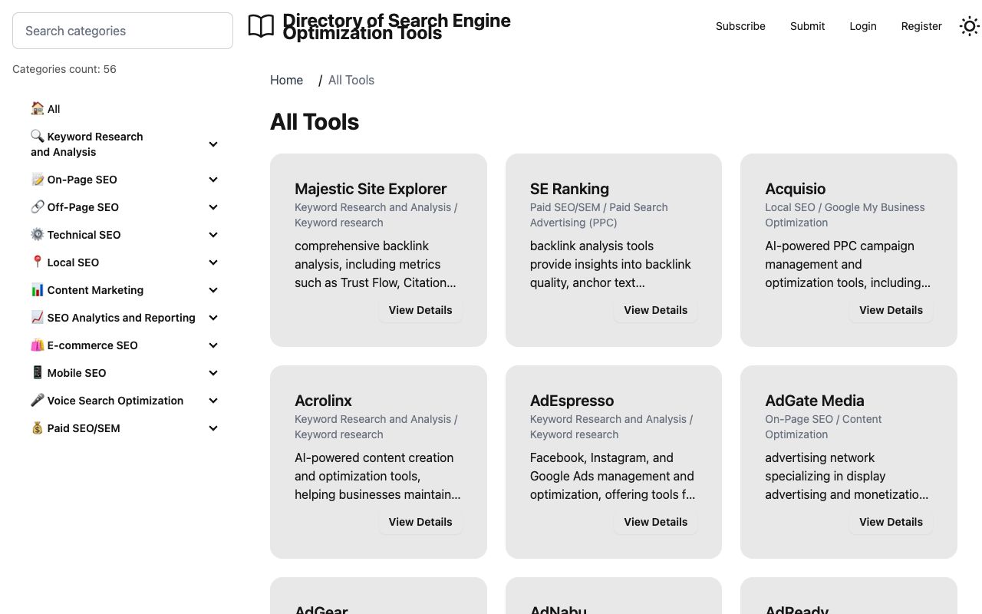The width and height of the screenshot is (982, 614).
Task: Select the Content Marketing category label
Action: [95, 290]
